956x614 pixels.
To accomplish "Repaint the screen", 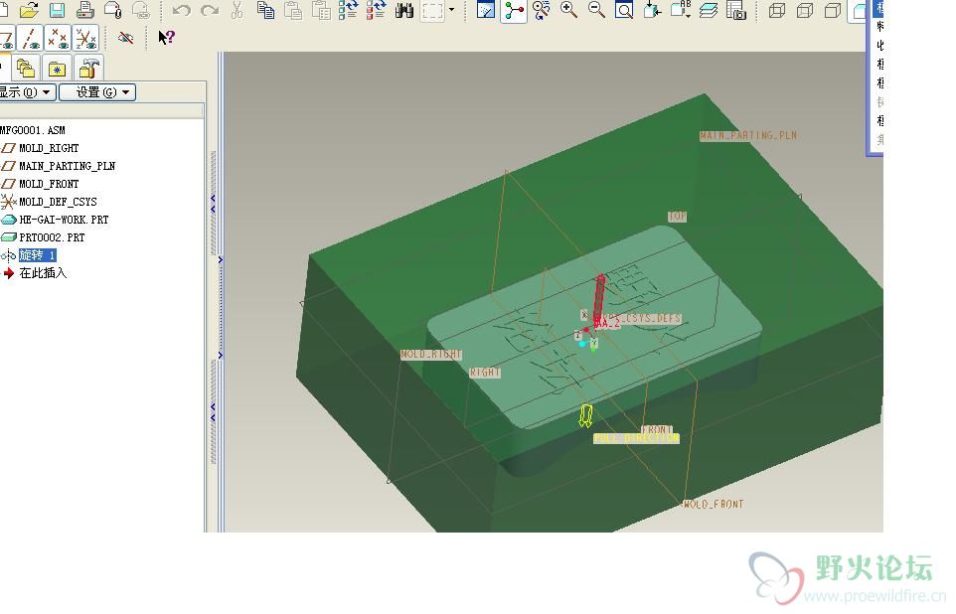I will pyautogui.click(x=485, y=10).
